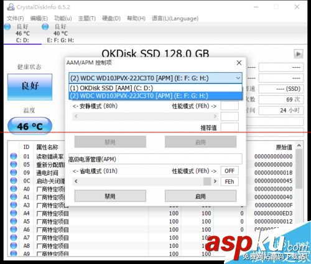311x264 pixels.
Task: Click status orb for attribute A4
Action: (14, 213)
